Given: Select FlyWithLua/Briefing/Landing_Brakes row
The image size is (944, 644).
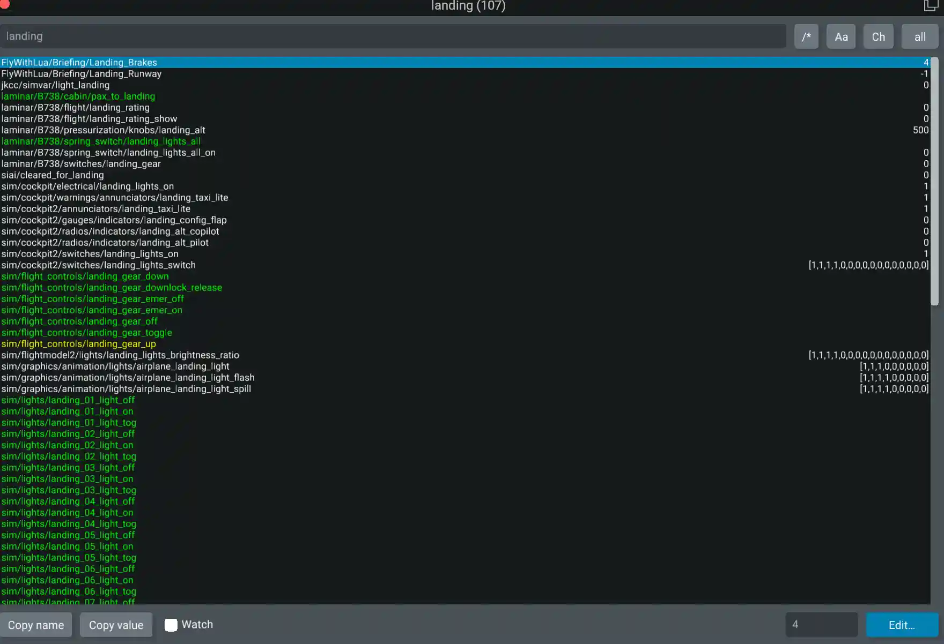Looking at the screenshot, I should (465, 62).
